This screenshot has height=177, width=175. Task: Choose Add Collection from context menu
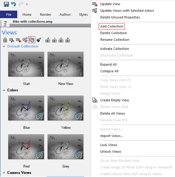(112, 26)
